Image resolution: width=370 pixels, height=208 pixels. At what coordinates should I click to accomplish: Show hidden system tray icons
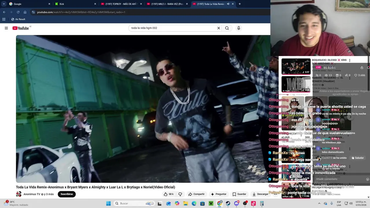(x=319, y=203)
